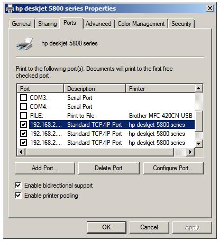Go to the Advanced tab
The height and width of the screenshot is (241, 219).
click(x=98, y=24)
